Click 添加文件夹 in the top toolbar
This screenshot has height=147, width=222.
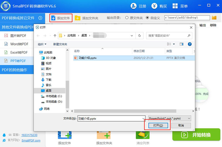[x=87, y=18]
